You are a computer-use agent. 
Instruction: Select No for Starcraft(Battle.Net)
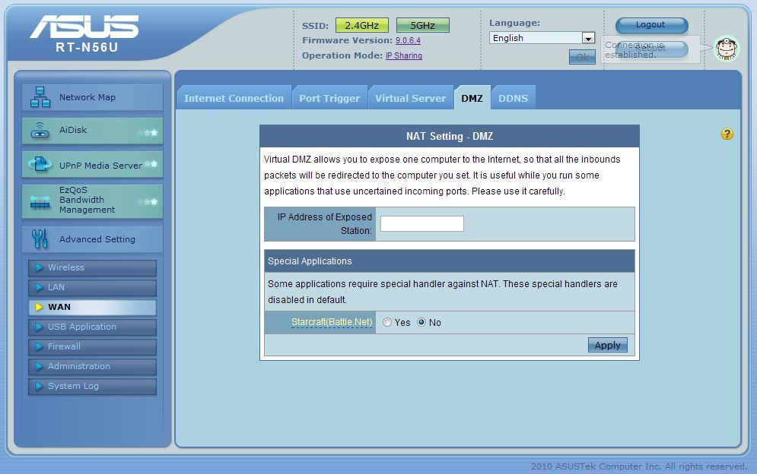[x=421, y=323]
